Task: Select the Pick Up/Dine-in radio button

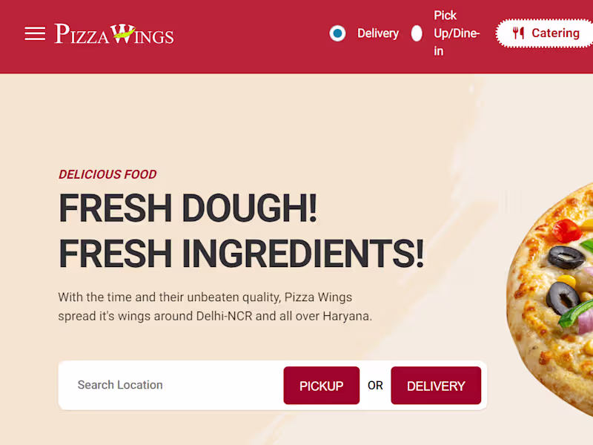Action: (417, 33)
